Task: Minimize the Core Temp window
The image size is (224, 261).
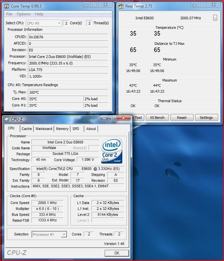Action: [x=86, y=5]
